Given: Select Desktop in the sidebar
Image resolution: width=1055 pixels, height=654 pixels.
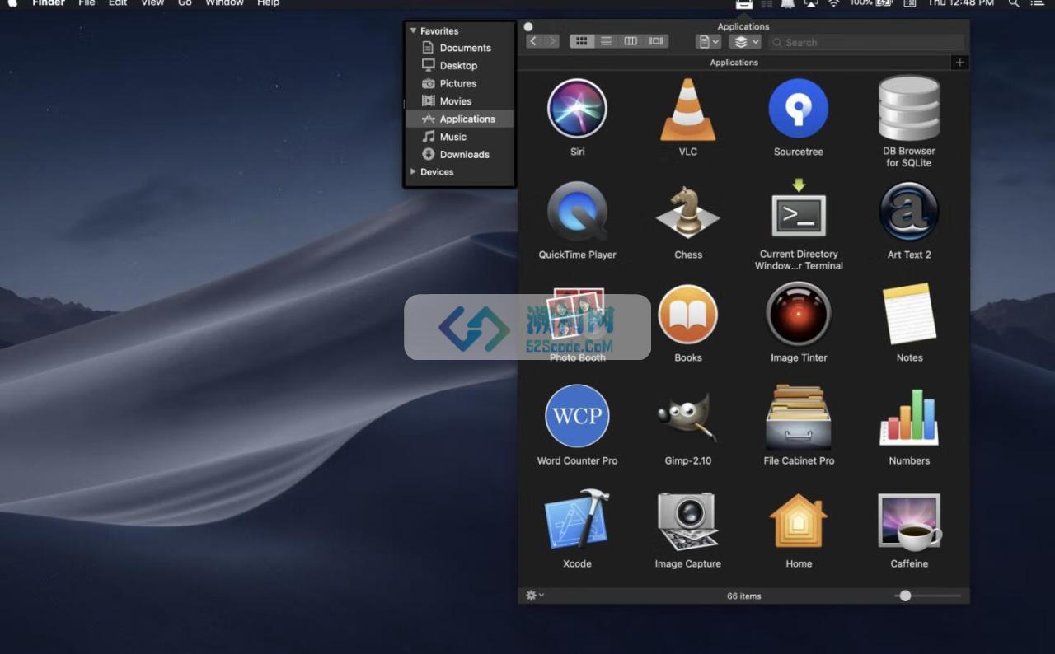Looking at the screenshot, I should pyautogui.click(x=460, y=65).
